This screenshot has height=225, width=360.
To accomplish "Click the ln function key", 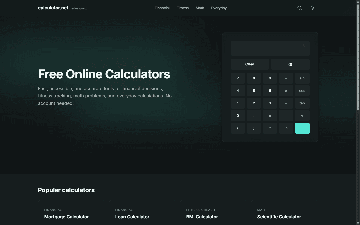I will tap(286, 128).
